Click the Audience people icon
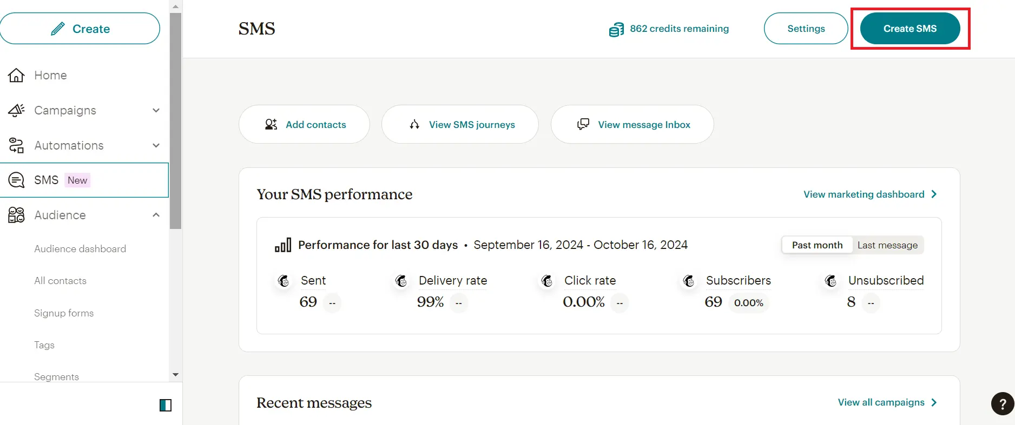The image size is (1015, 425). point(16,215)
